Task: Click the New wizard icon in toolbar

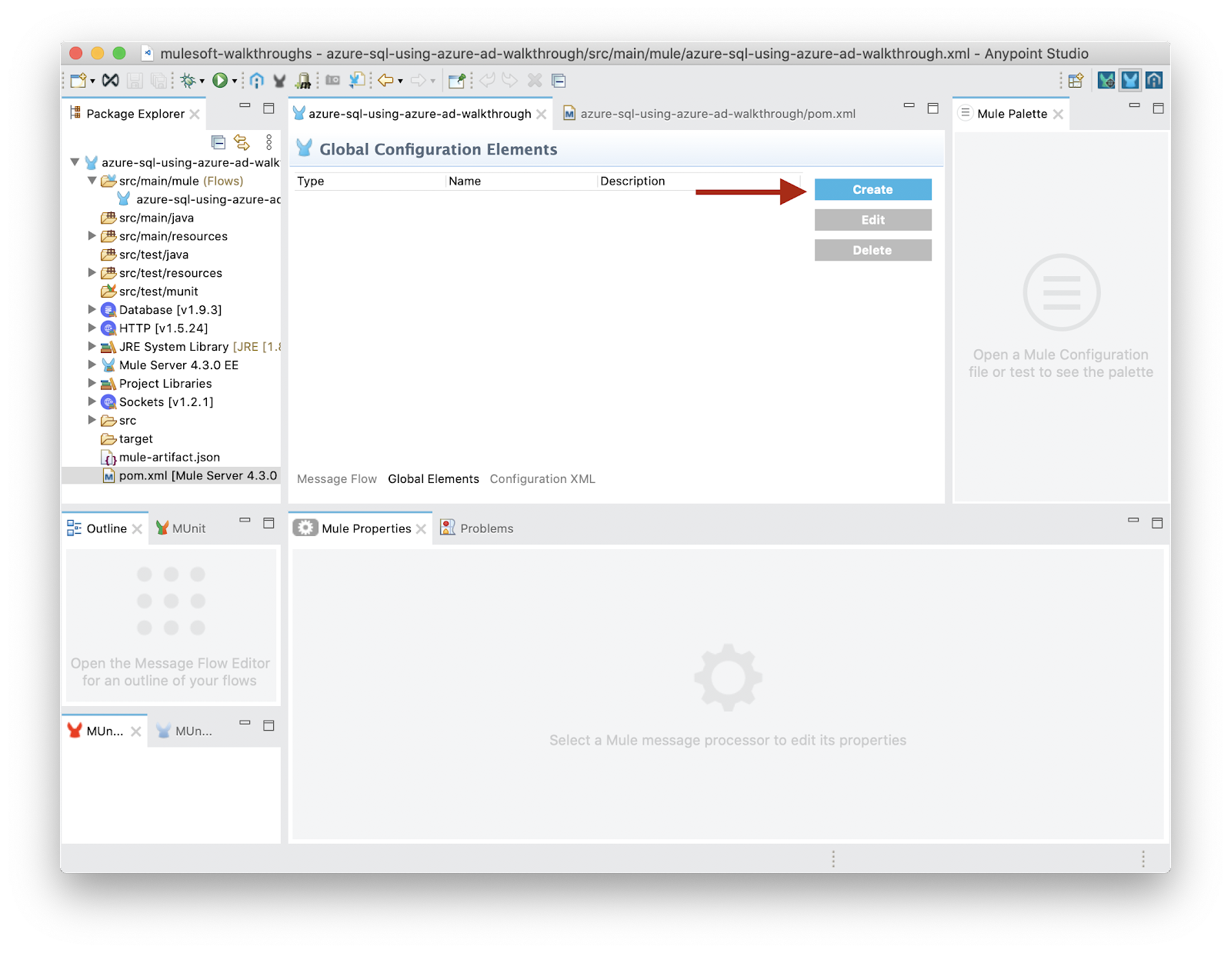Action: 78,81
